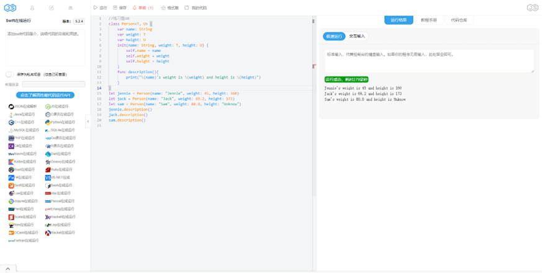542x273 pixels.
Task: Open the Fortran online runner link
Action: point(24,241)
